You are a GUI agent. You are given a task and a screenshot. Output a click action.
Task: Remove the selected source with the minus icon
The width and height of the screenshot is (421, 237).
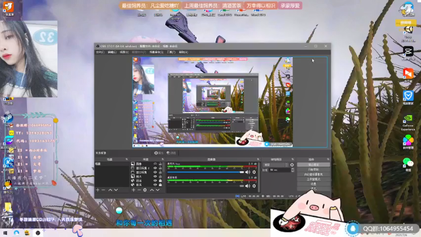[x=139, y=190]
